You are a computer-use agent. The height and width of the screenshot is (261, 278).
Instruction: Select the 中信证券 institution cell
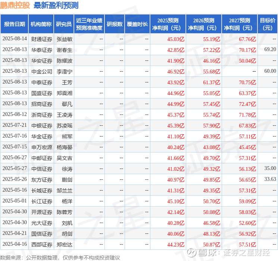42,169
